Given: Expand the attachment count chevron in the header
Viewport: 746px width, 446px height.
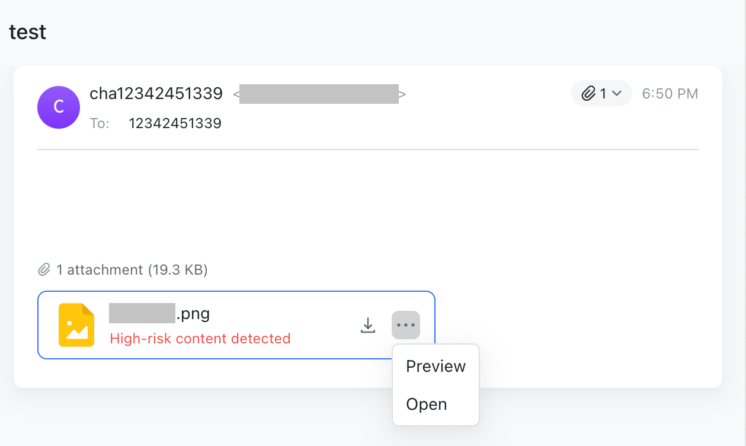Looking at the screenshot, I should (615, 93).
